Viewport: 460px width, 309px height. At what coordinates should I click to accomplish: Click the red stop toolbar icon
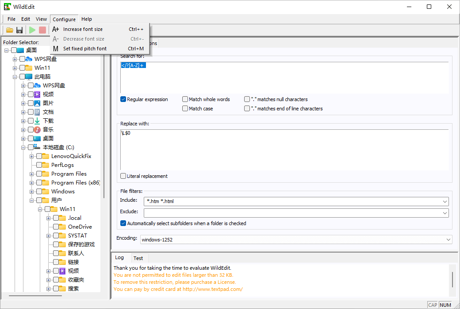[42, 30]
